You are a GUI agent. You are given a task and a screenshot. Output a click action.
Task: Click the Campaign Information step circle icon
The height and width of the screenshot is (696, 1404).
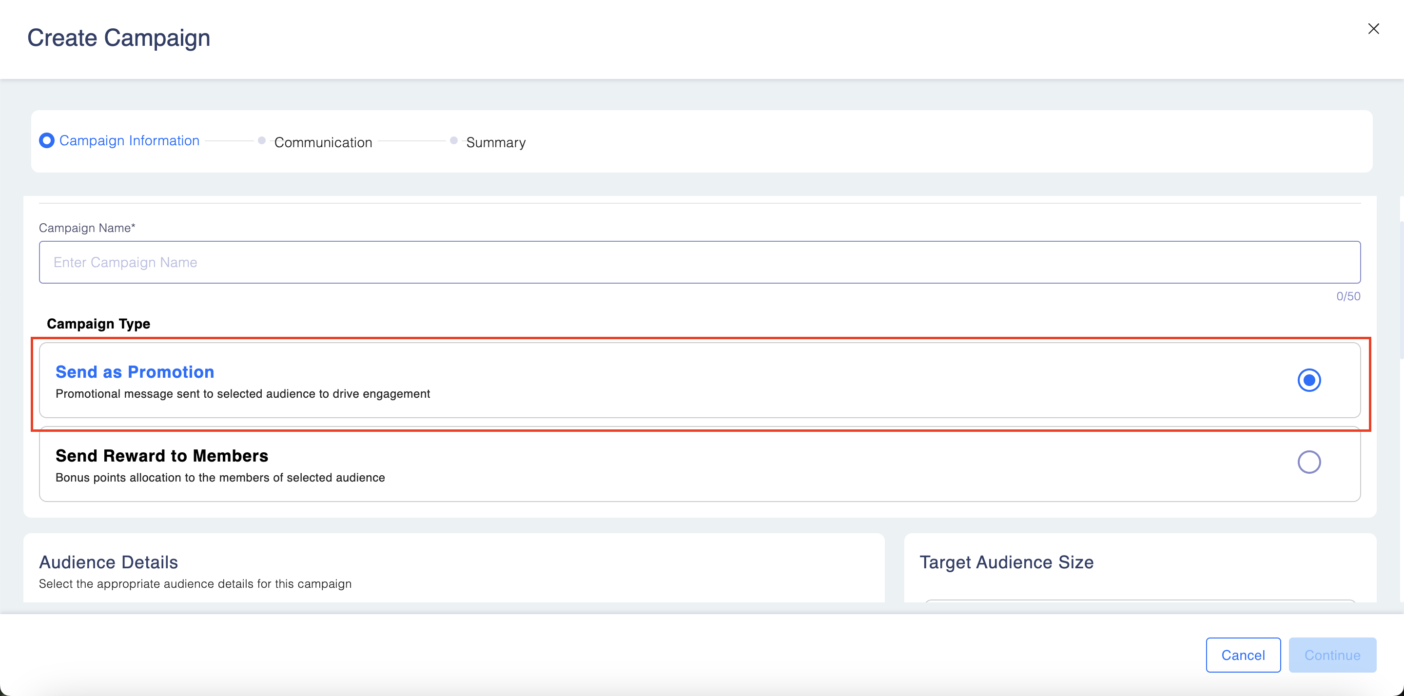click(47, 141)
